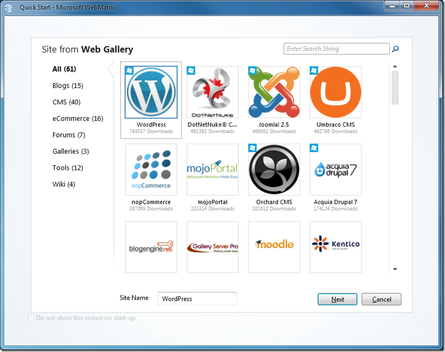Image resolution: width=445 pixels, height=352 pixels.
Task: Click the Site Name input field
Action: tap(197, 299)
